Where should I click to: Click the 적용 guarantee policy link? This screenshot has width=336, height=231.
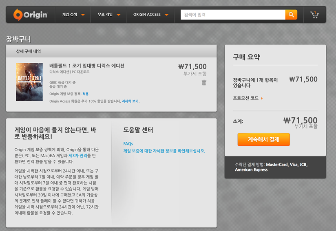(x=86, y=94)
